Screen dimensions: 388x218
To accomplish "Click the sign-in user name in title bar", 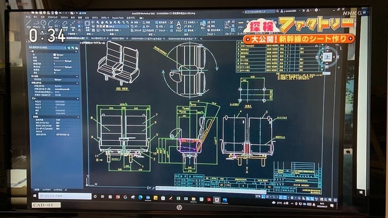I will tap(290, 11).
